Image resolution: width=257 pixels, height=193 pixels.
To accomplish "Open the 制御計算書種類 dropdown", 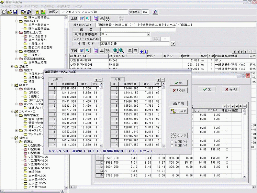I will tap(148, 34).
